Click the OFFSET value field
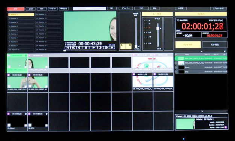Screen dimensions: 235x141 pyautogui.click(x=188, y=36)
